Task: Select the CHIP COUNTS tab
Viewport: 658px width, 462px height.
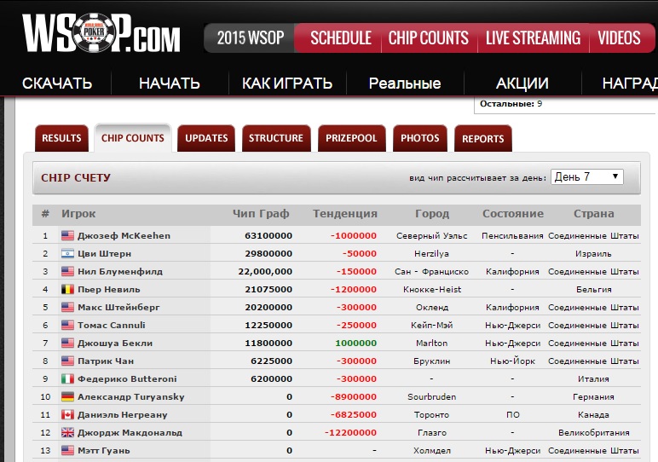Action: coord(133,138)
